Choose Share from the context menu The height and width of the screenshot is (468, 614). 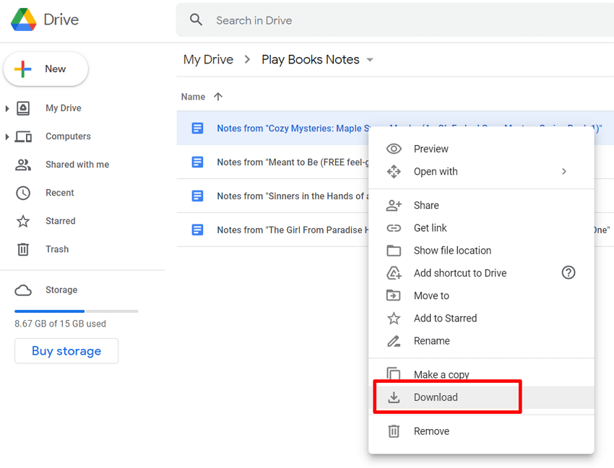click(x=481, y=205)
